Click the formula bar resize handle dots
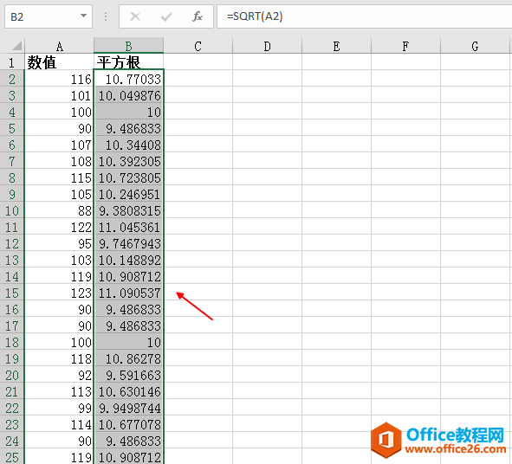Image resolution: width=512 pixels, height=464 pixels. pyautogui.click(x=106, y=16)
